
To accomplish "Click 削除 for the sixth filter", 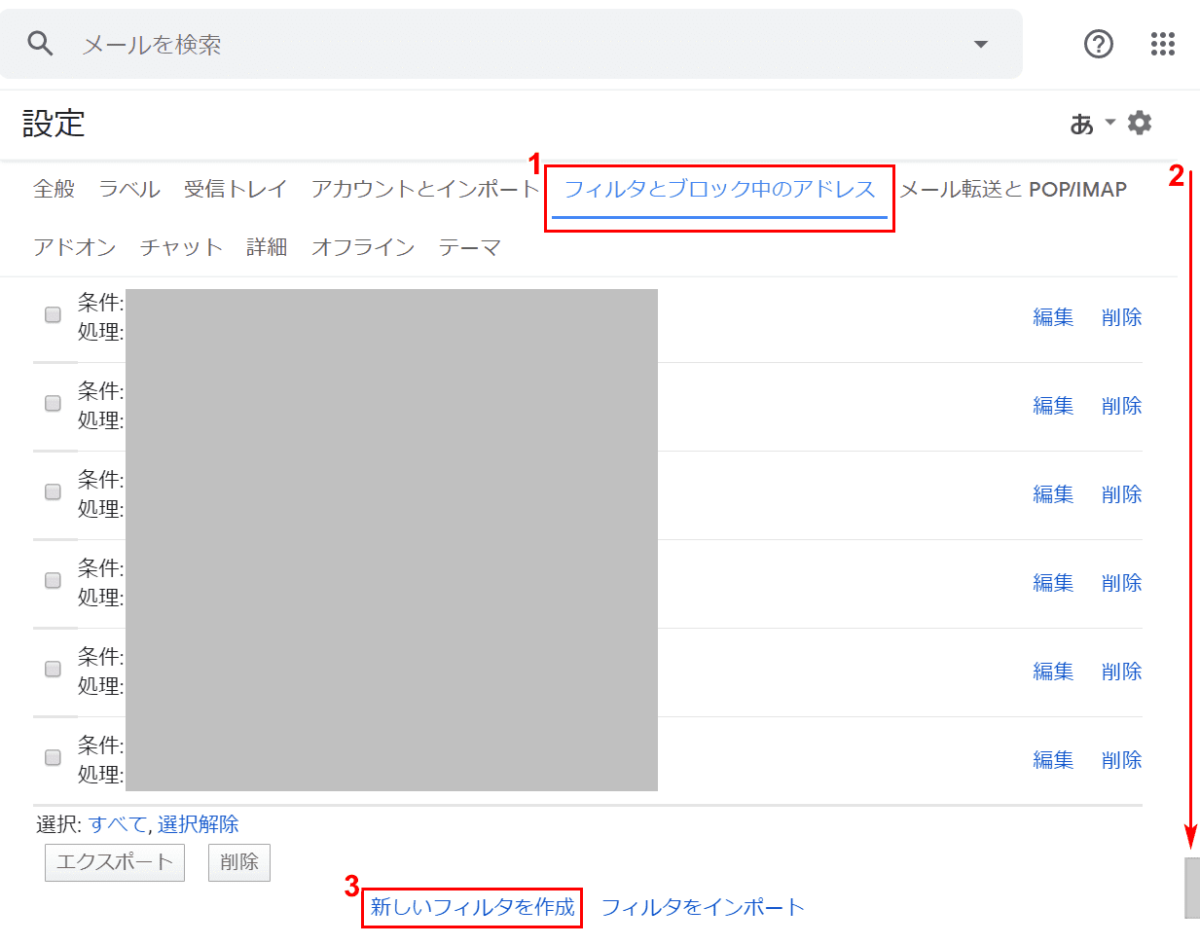I will [1122, 760].
